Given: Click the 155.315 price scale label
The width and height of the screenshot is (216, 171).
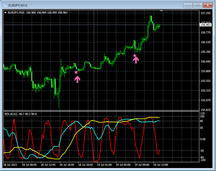Looking at the screenshot, I should point(205,90).
